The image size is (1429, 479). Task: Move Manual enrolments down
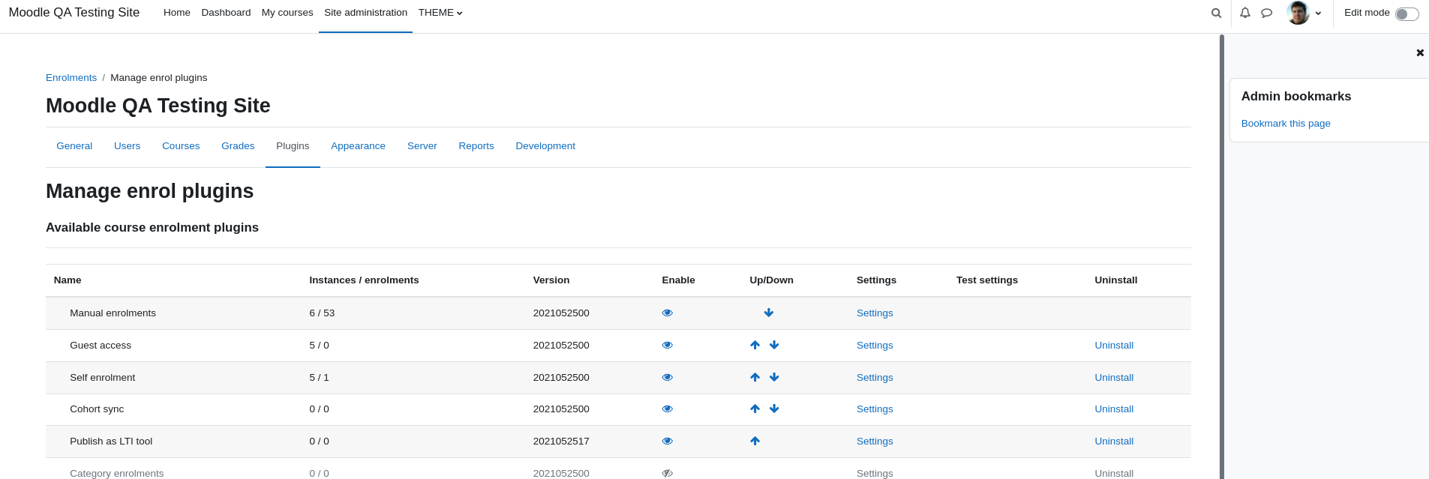(x=769, y=313)
